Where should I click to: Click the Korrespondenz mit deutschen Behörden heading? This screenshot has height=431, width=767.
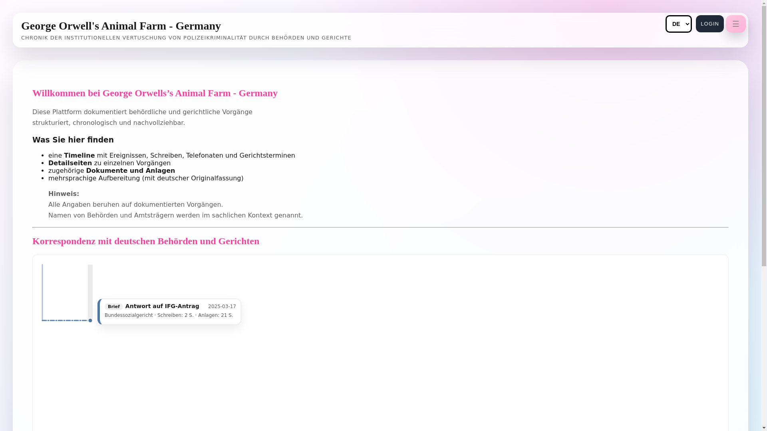tap(146, 241)
